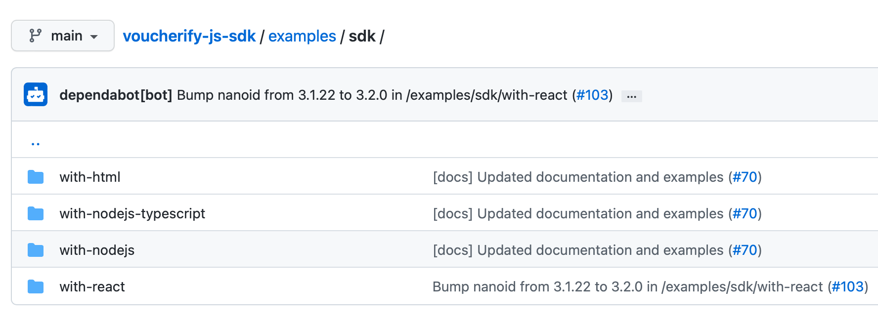Click the git branch icon
This screenshot has width=878, height=326.
click(35, 36)
